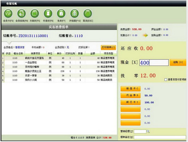The width and height of the screenshot is (188, 142).
Task: Click the blank payment button beneath 银行卡 Y
Action: [131, 109]
